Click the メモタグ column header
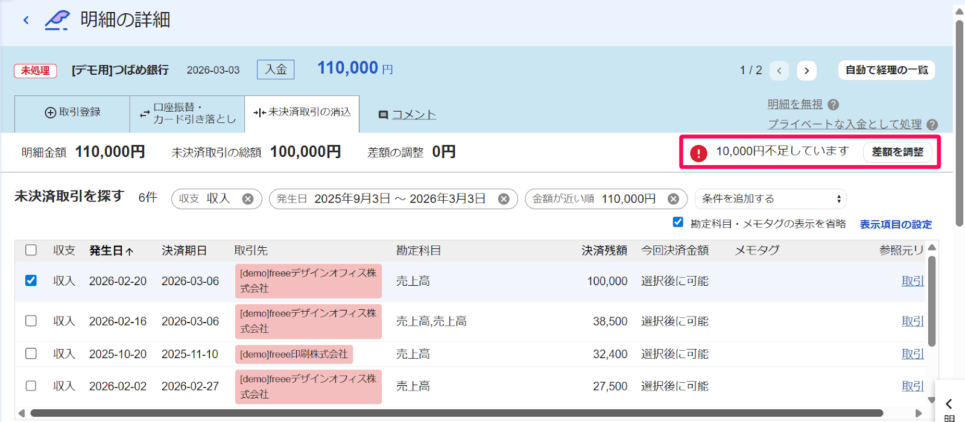 757,250
